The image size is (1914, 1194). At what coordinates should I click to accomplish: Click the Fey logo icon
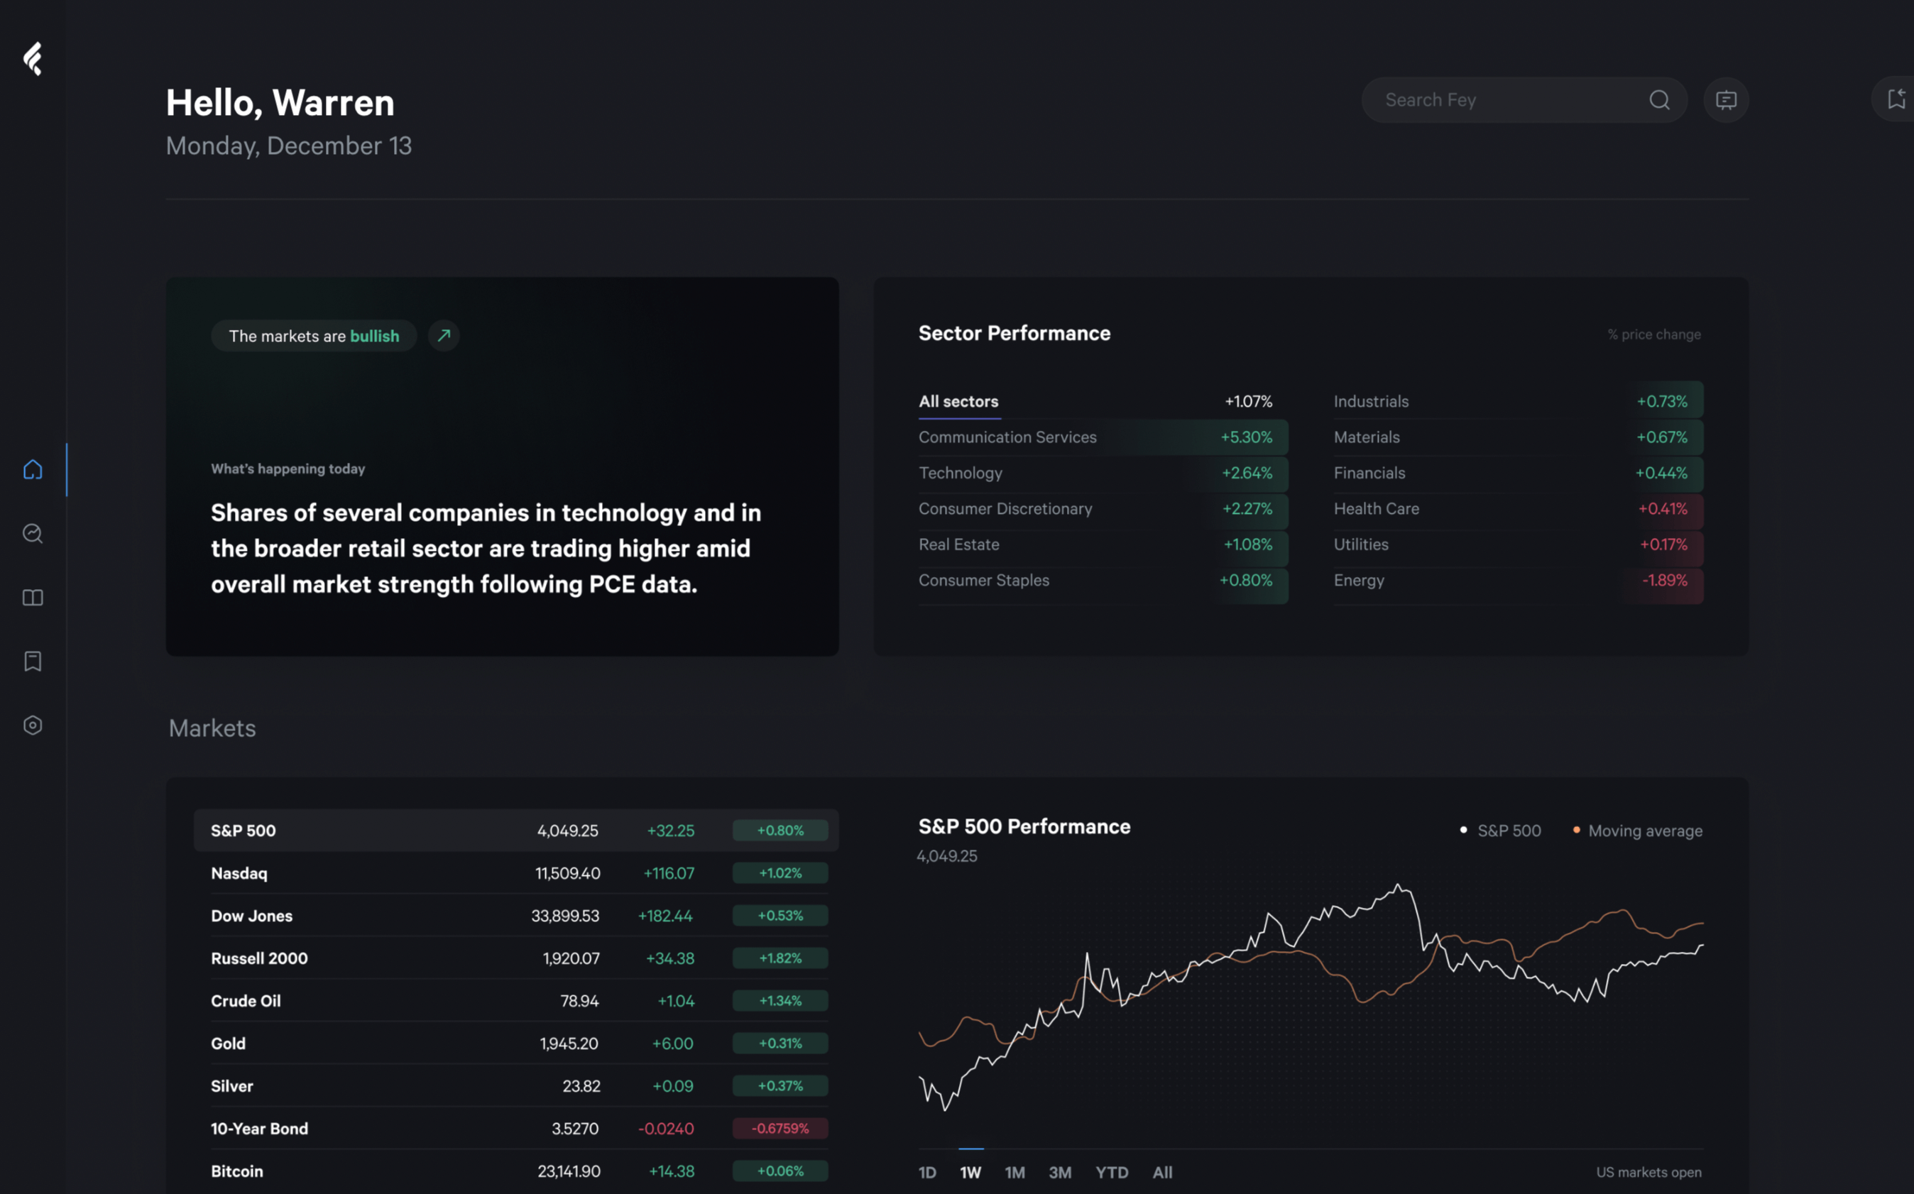coord(33,59)
